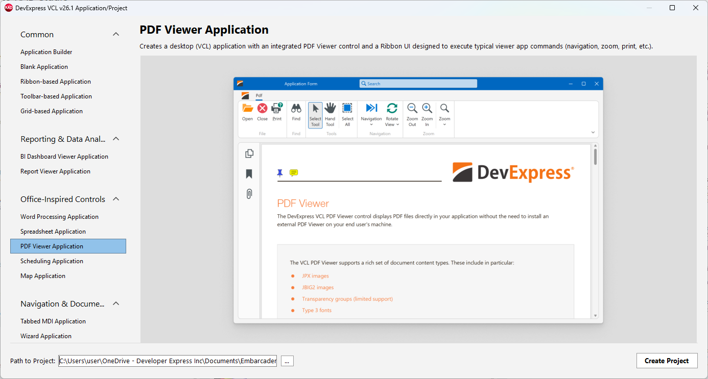Viewport: 708px width, 379px height.
Task: Collapse the Office-Inspired Controls section
Action: pyautogui.click(x=116, y=199)
